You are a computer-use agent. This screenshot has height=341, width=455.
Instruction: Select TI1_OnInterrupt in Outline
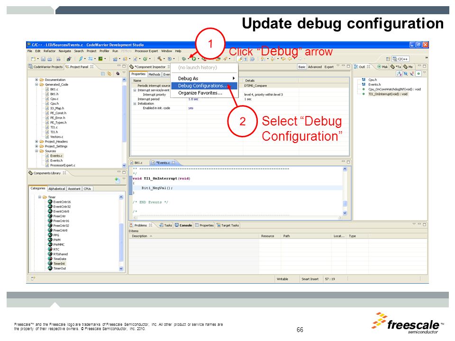click(388, 94)
